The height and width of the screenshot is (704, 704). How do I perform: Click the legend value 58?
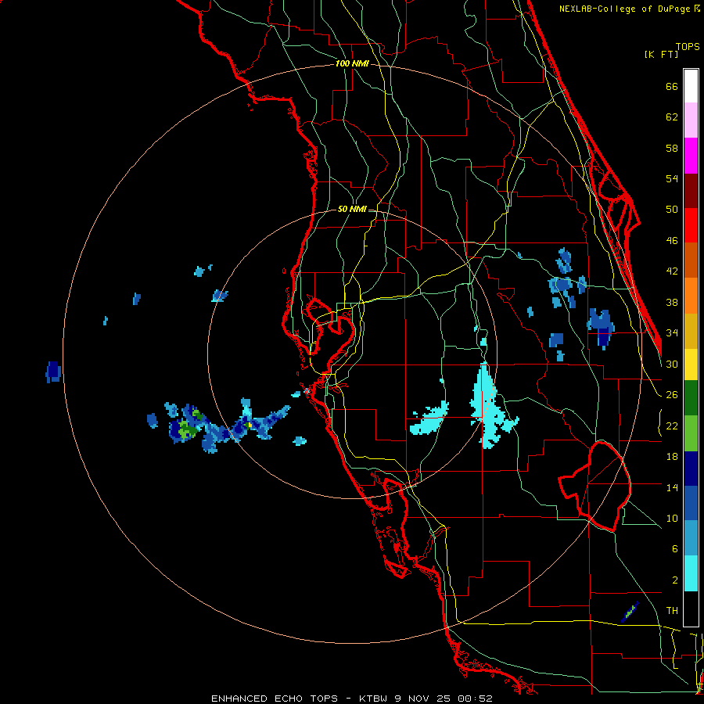click(672, 148)
